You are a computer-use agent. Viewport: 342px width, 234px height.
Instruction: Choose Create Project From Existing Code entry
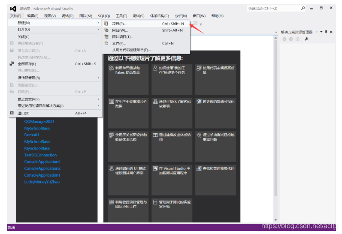[146, 50]
